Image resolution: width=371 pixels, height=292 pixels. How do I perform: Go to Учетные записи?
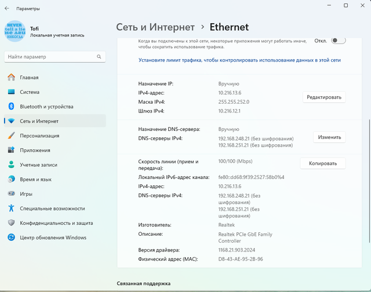pos(55,165)
